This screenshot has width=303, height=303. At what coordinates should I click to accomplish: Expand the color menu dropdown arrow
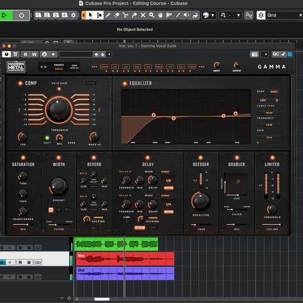point(213,15)
